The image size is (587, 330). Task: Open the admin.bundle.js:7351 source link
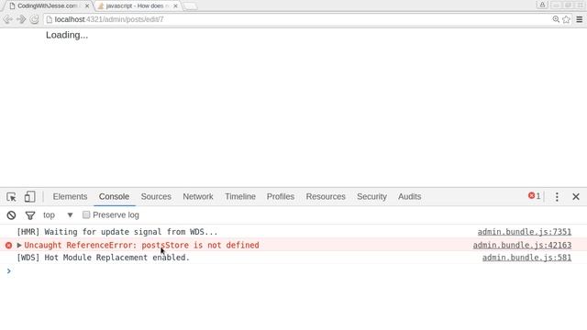point(525,232)
